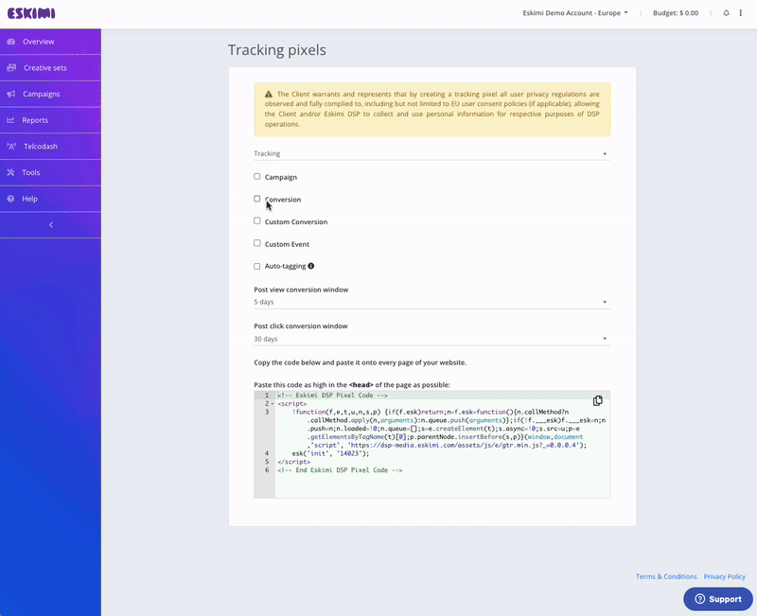The image size is (757, 616).
Task: Open the notifications bell
Action: pyautogui.click(x=726, y=13)
